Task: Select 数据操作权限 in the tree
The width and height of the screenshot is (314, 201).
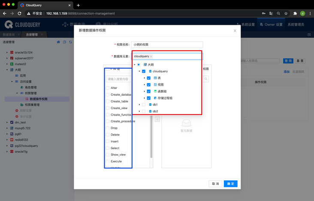Action: (x=39, y=99)
